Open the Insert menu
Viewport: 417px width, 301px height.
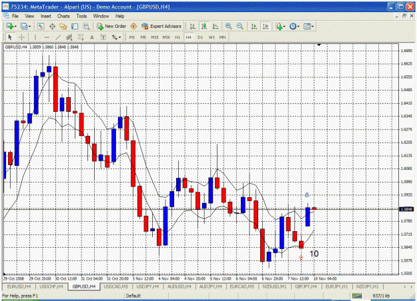point(46,16)
